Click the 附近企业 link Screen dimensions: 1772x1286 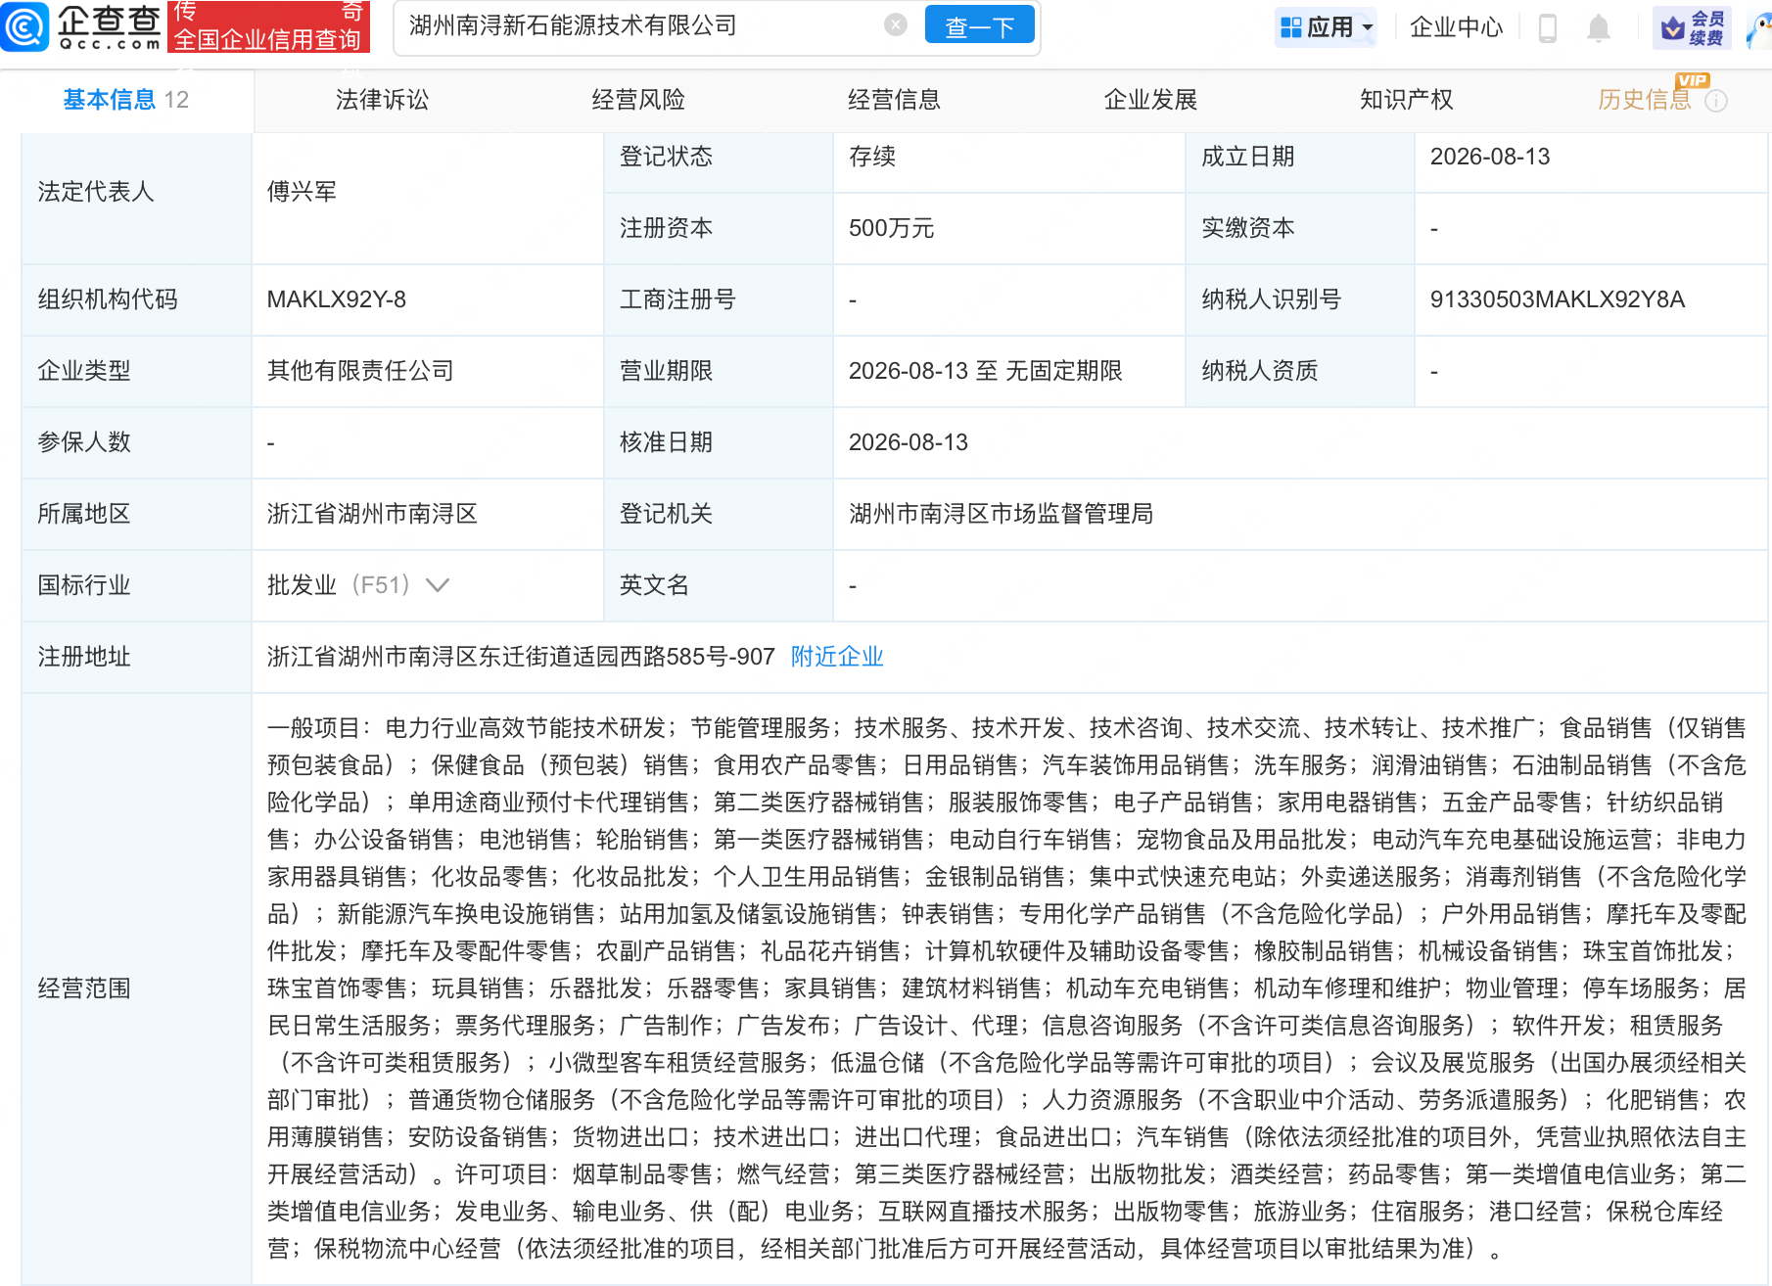pos(837,657)
